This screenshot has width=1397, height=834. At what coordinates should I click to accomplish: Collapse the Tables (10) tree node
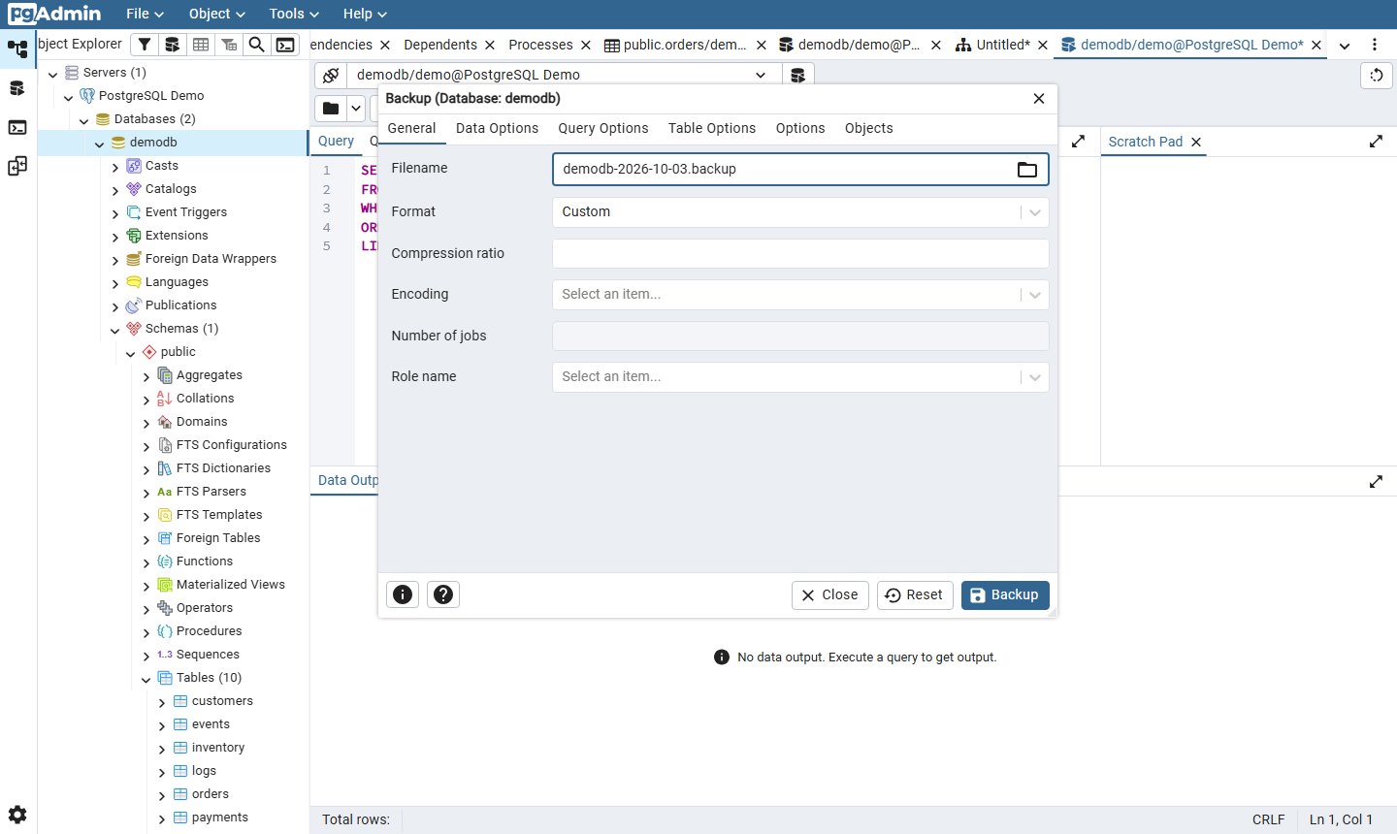146,679
